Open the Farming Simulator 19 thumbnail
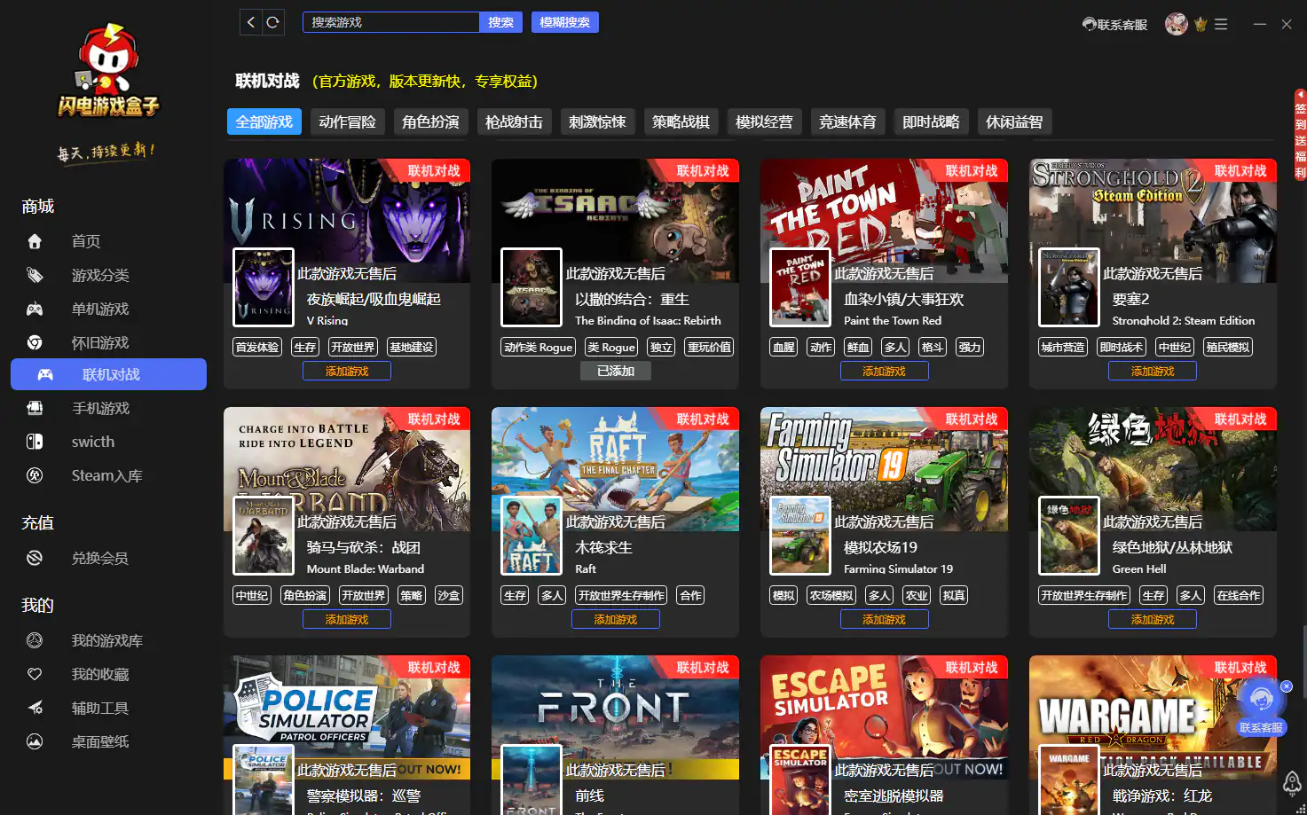The height and width of the screenshot is (815, 1307). click(x=800, y=536)
